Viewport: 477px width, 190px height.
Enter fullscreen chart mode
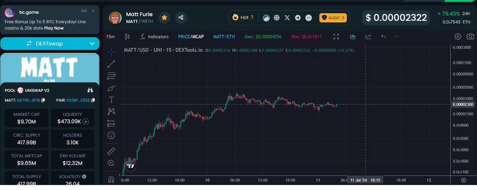coord(336,36)
